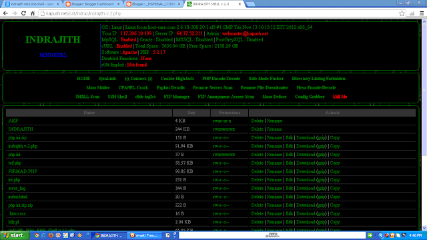Open Safe Mode Fucker menu item
The image size is (427, 240).
[x=266, y=79]
